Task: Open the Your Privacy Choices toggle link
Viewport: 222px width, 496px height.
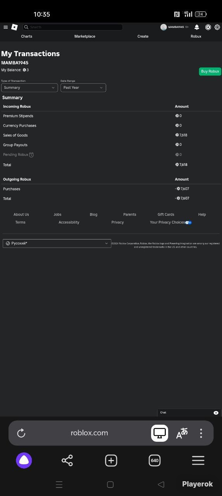Action: (171, 222)
